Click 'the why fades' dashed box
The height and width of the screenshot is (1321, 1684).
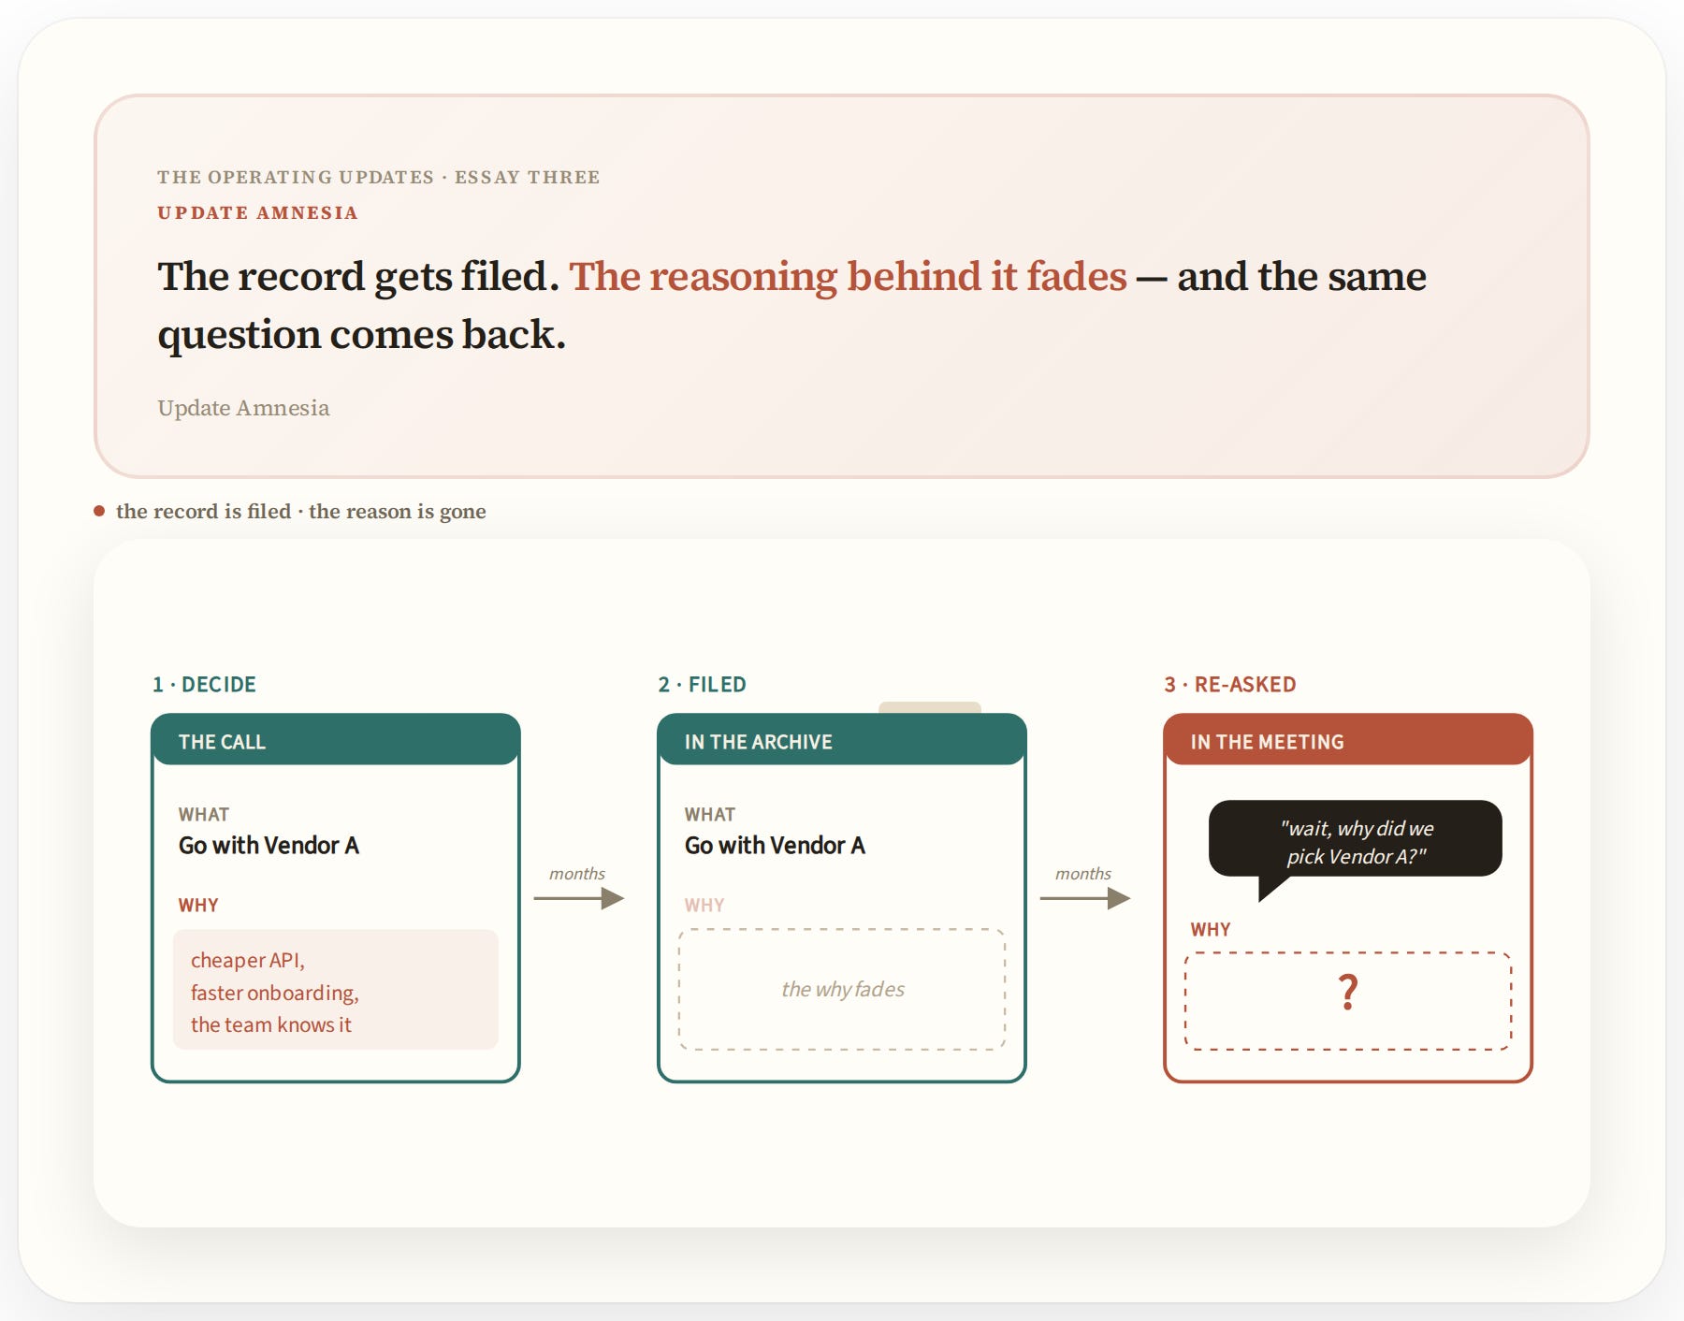tap(842, 989)
